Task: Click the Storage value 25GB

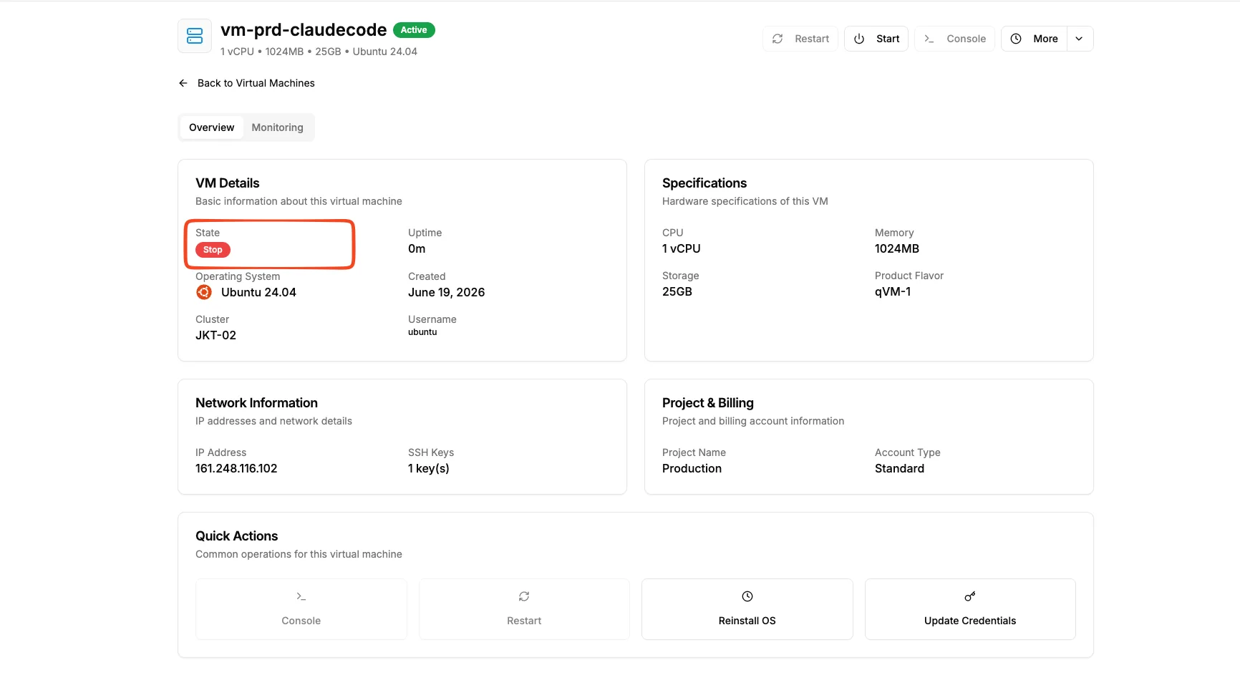Action: (677, 291)
